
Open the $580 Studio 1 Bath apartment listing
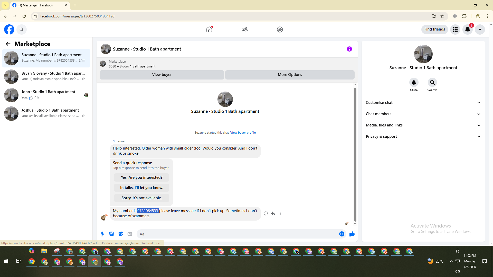click(132, 66)
